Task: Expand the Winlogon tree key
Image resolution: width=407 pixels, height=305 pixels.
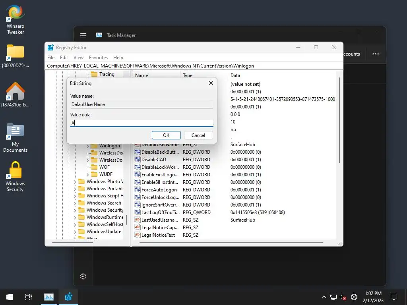Action: click(x=88, y=146)
